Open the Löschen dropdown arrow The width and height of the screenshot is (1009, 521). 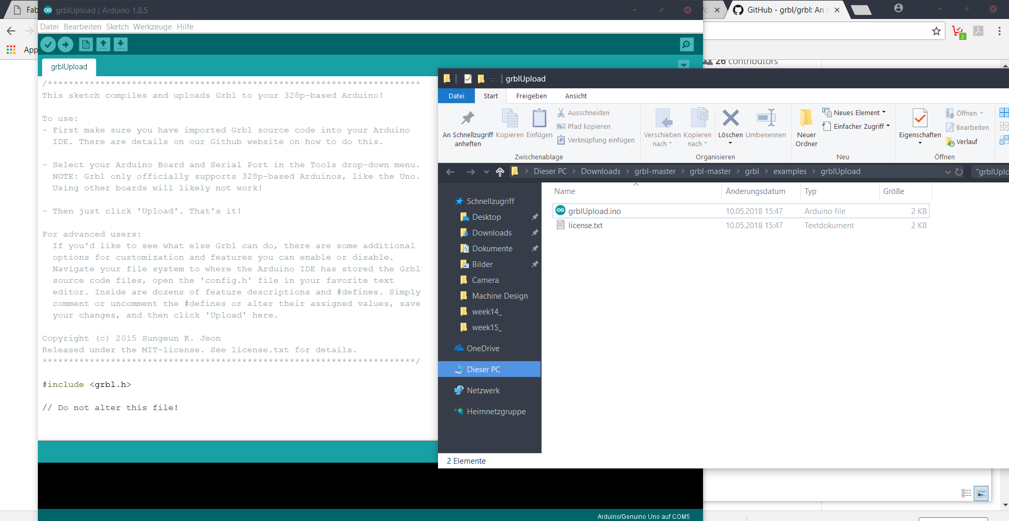[730, 144]
